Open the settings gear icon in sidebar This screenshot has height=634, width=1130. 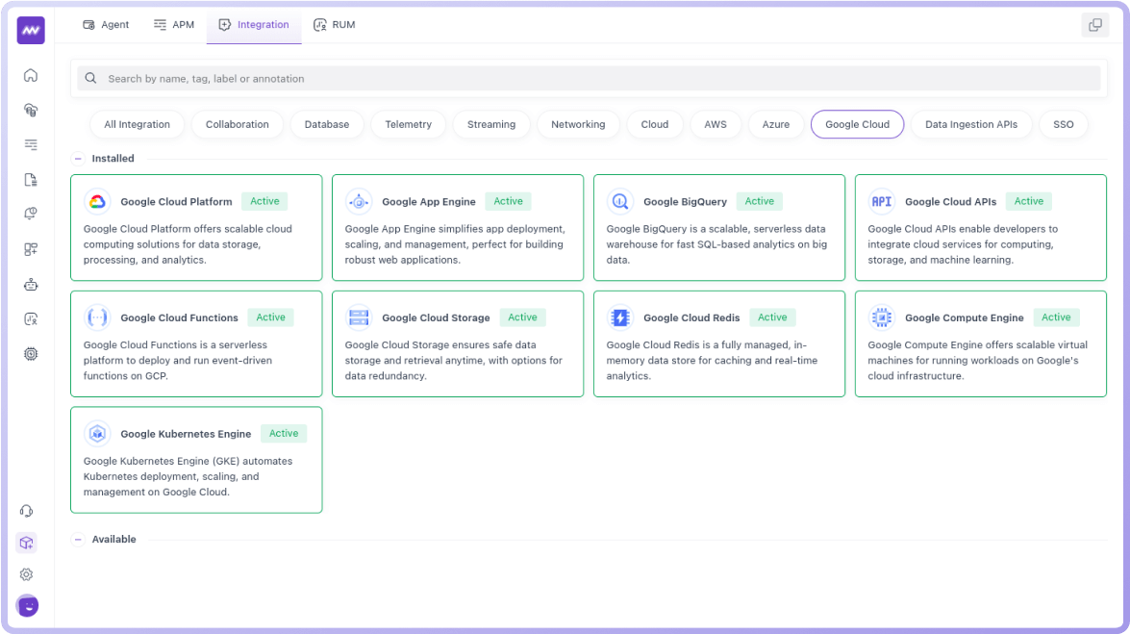click(27, 574)
